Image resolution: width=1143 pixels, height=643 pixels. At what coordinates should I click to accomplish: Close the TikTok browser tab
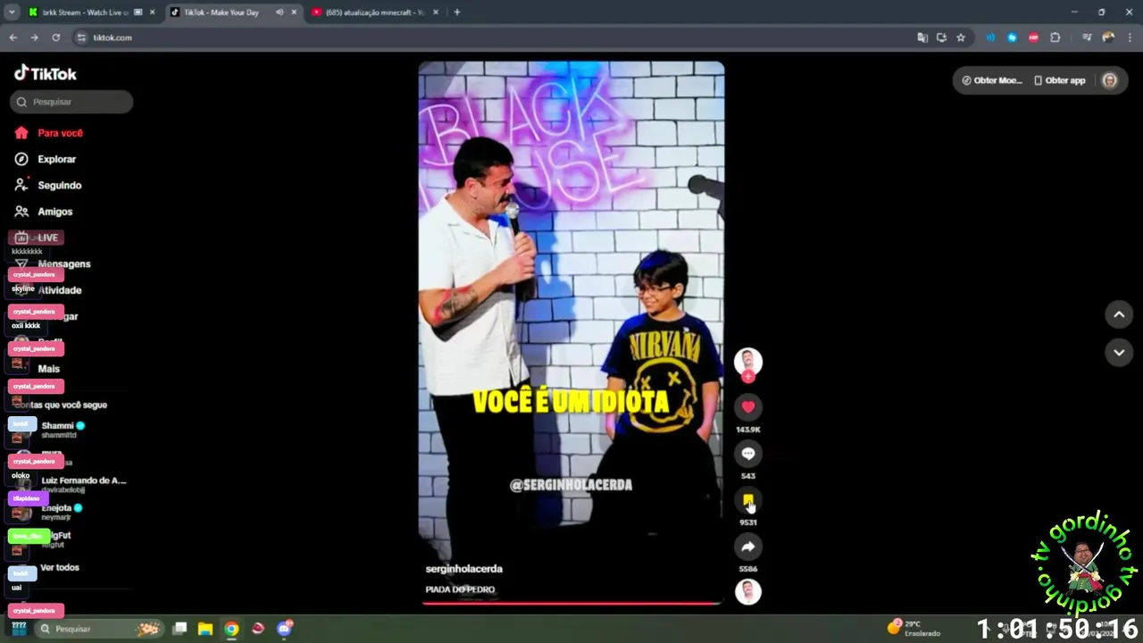[294, 13]
